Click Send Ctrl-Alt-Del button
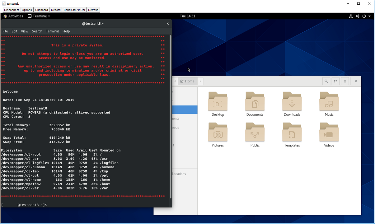This screenshot has width=375, height=224. (74, 10)
